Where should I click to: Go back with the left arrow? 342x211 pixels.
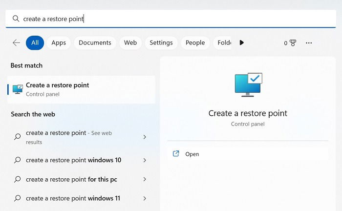pyautogui.click(x=16, y=42)
